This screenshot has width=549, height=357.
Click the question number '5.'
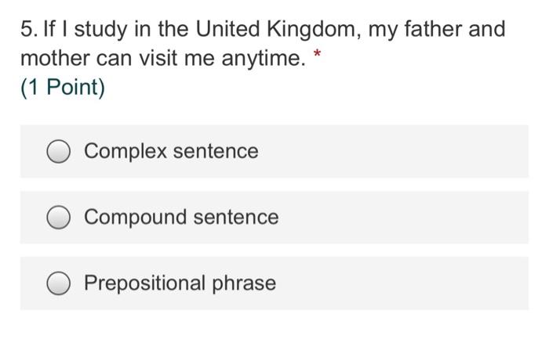28,30
